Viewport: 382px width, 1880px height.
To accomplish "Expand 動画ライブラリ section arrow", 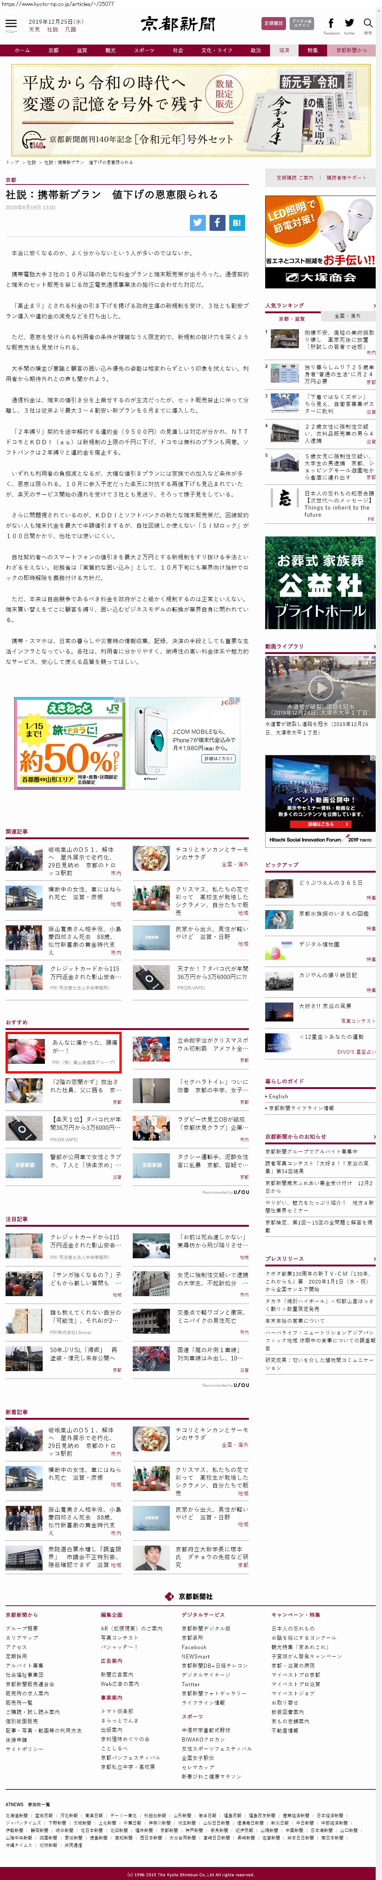I will point(374,647).
